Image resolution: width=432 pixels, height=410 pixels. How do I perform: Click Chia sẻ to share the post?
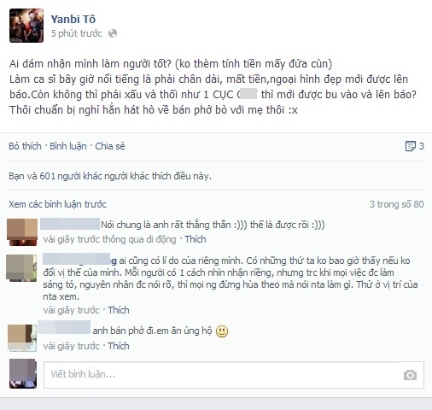[110, 146]
